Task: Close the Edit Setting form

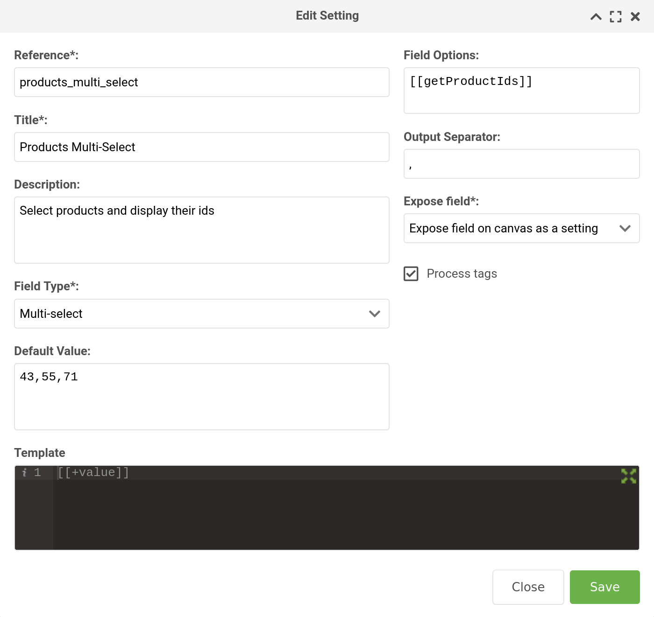Action: [x=528, y=587]
